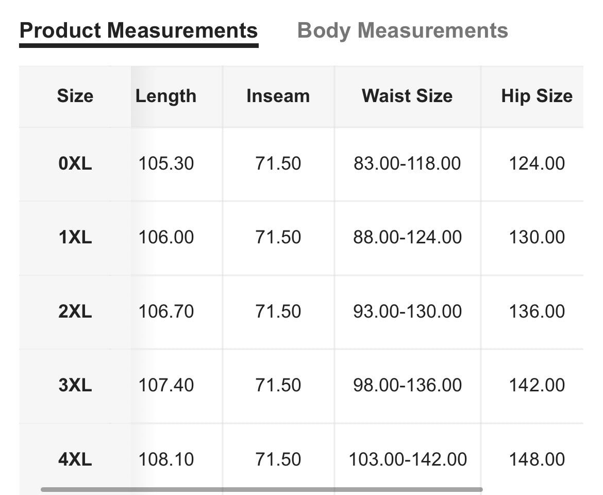Select the 3XL size row label
Viewport: 603px width, 495px height.
[x=75, y=385]
